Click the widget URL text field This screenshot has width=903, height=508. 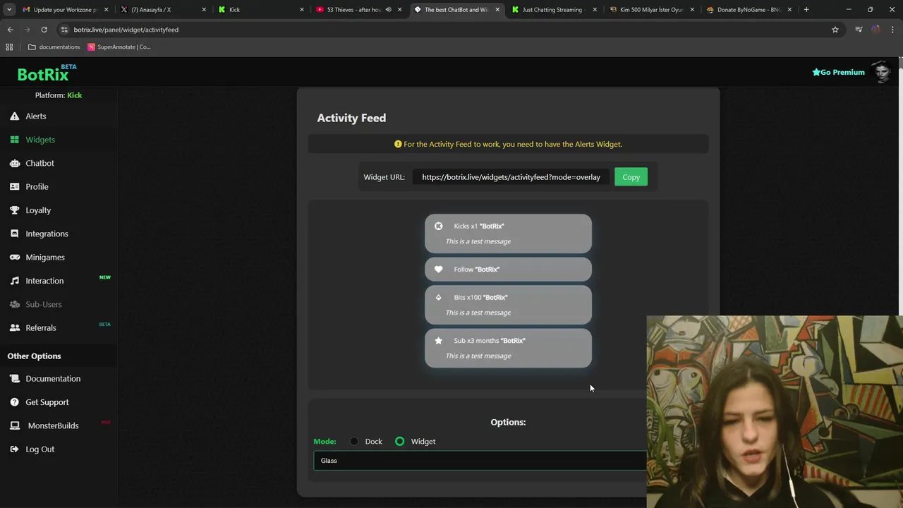click(x=511, y=177)
